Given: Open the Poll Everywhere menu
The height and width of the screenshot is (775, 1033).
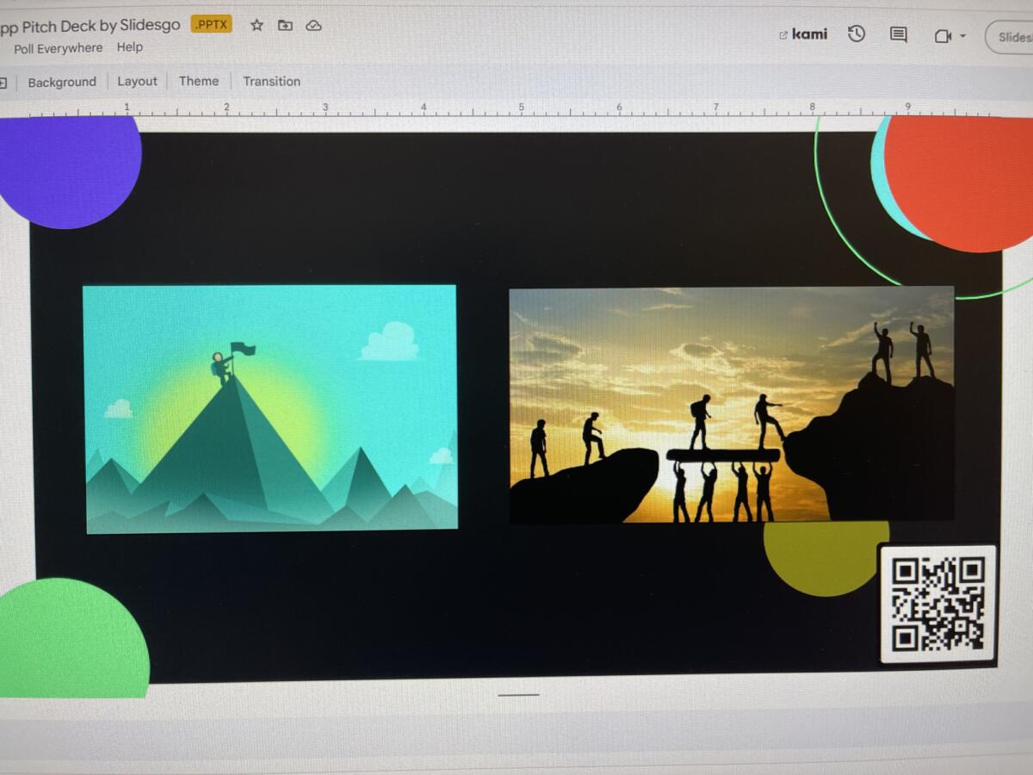Looking at the screenshot, I should tap(58, 48).
